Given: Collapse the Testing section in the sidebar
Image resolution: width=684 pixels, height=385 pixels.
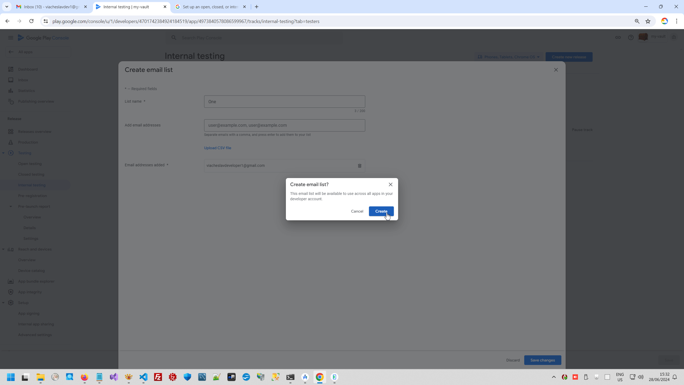Looking at the screenshot, I should pyautogui.click(x=3, y=153).
